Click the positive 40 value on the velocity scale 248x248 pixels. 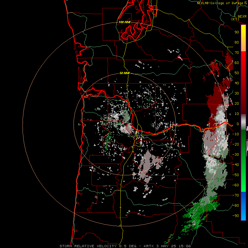point(237,83)
